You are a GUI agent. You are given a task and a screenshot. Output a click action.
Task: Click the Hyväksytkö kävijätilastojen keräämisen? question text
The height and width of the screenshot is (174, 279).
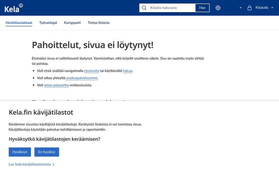(x=54, y=139)
